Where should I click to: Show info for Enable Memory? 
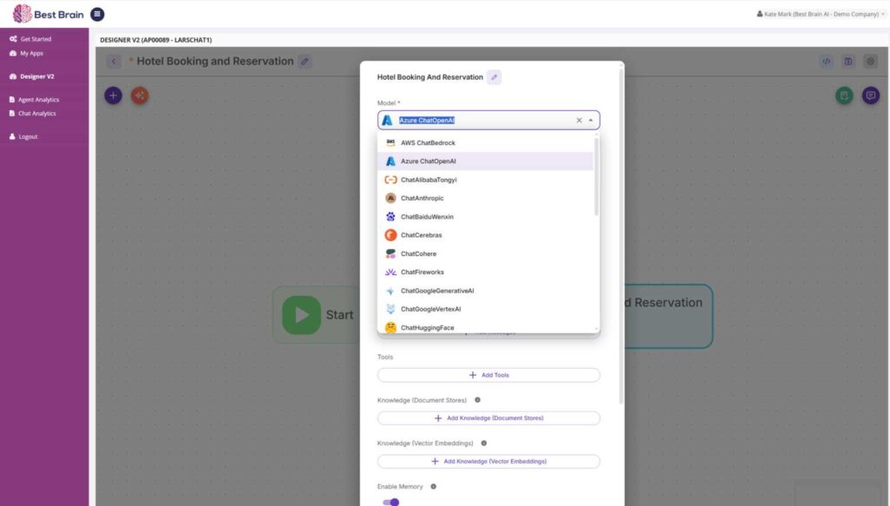[x=433, y=486]
